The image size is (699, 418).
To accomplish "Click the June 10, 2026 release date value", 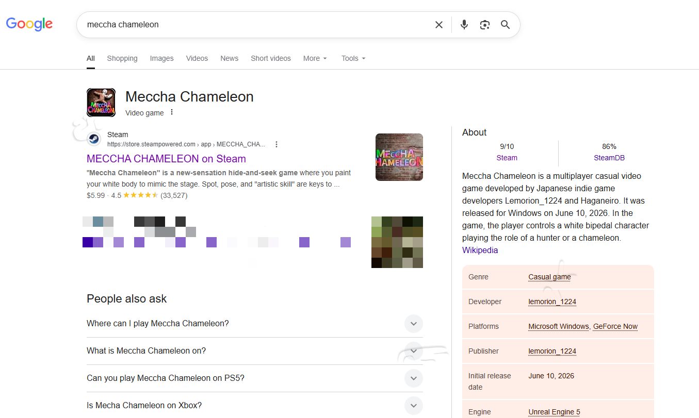I will pyautogui.click(x=551, y=376).
